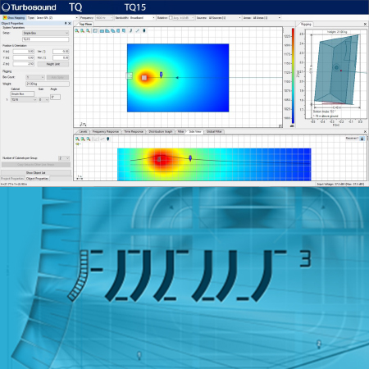Open the Filter tab
The width and height of the screenshot is (369, 369).
(x=180, y=132)
